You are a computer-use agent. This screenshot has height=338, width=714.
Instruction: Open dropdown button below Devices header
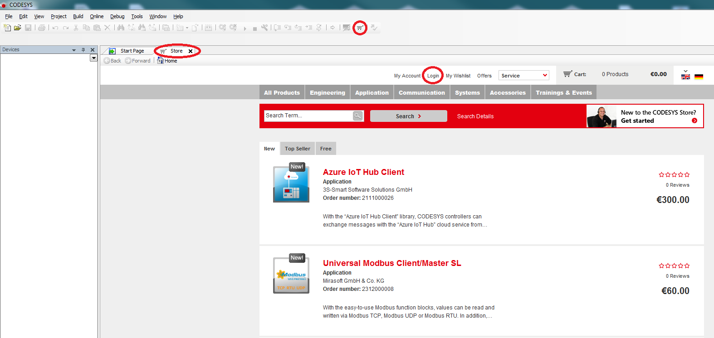93,58
